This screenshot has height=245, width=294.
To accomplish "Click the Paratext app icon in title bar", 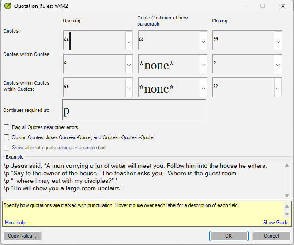I will point(8,6).
